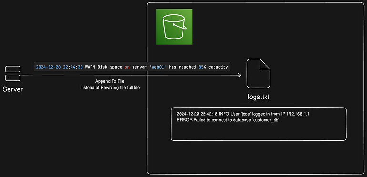Click the ERROR Failed to connect log line

click(228, 120)
